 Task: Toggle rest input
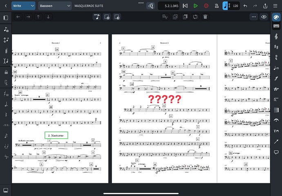point(6,115)
